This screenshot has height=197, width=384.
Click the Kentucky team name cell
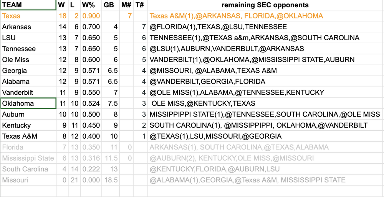[x=28, y=125]
